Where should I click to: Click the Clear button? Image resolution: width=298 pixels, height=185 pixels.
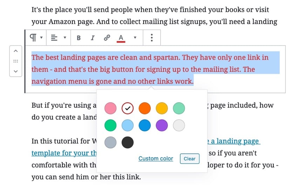point(190,159)
